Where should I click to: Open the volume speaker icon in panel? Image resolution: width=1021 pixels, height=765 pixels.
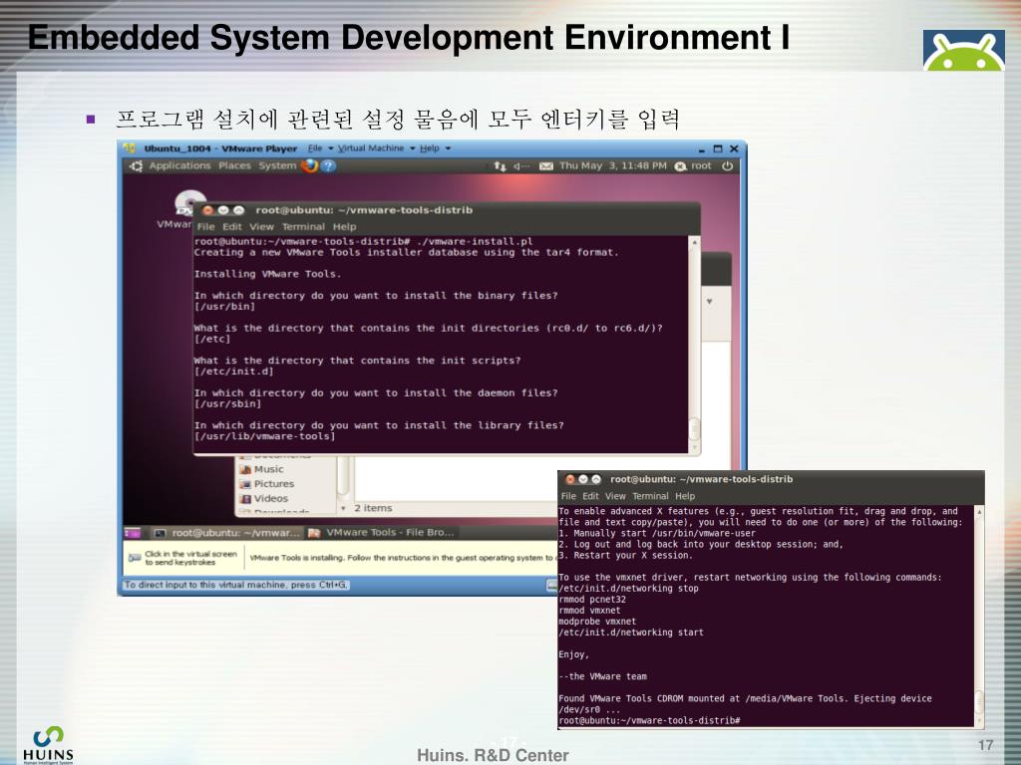tap(520, 166)
